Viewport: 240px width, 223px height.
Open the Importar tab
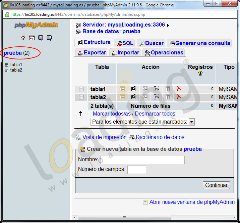pyautogui.click(x=125, y=53)
